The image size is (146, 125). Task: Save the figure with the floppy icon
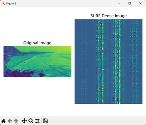[45, 121]
